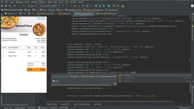
Task: Click the Stop button in toolbar
Action: pyautogui.click(x=91, y=6)
